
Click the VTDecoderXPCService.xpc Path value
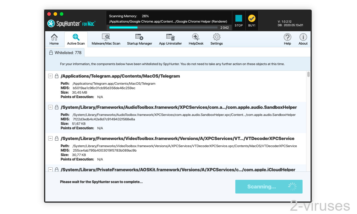[185, 146]
